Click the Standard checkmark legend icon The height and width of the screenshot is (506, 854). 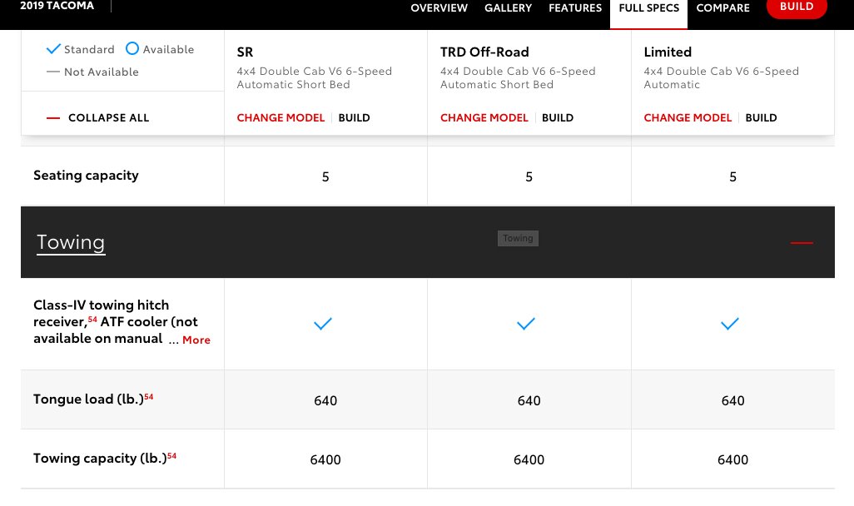coord(53,49)
